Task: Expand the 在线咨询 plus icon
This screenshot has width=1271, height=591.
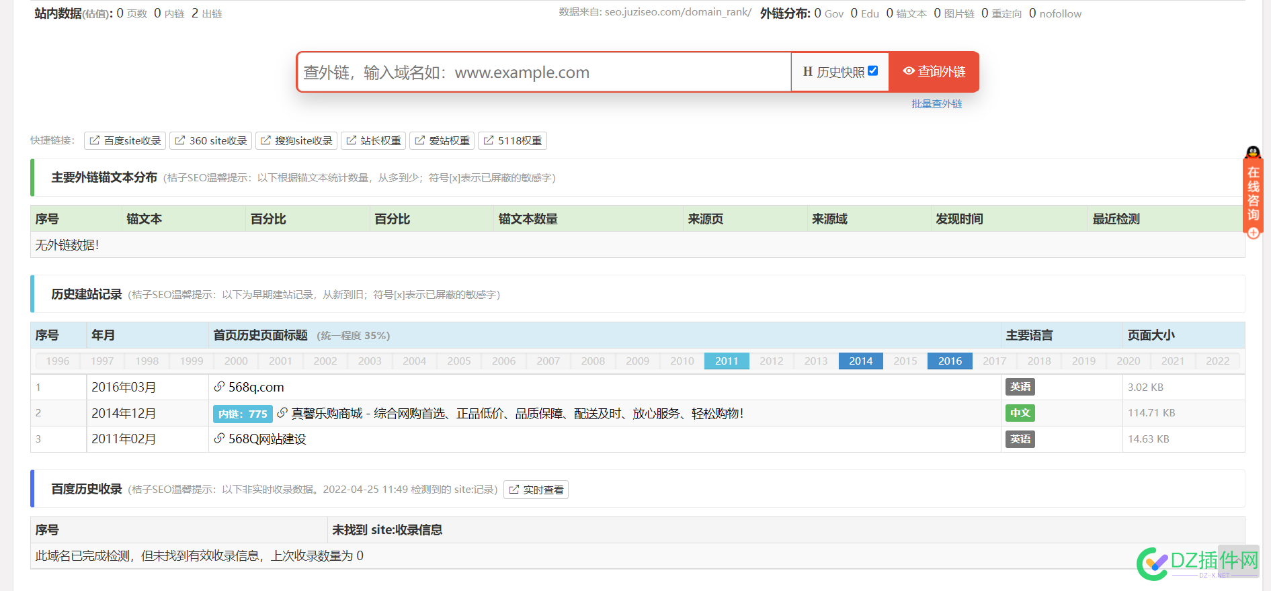Action: coord(1254,233)
